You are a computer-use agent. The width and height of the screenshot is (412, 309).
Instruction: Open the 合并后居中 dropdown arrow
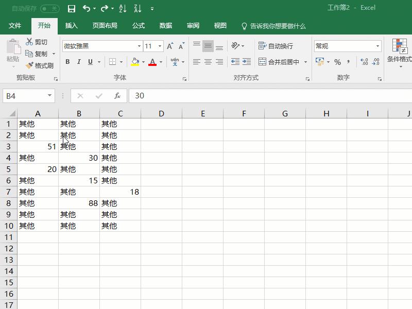click(305, 62)
